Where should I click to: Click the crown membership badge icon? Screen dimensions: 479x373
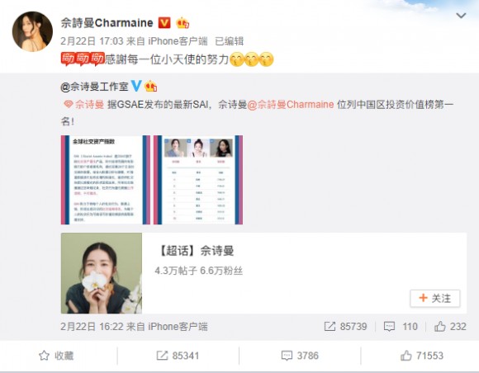click(183, 23)
